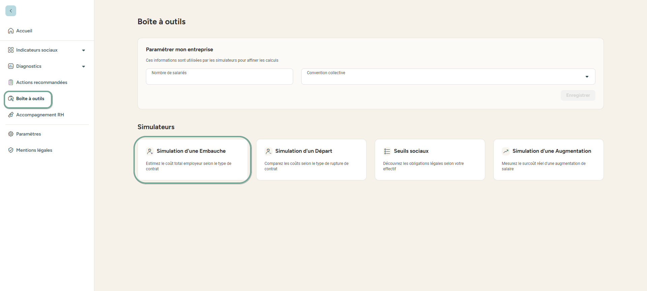Open Simulation d'une Embauche card
The width and height of the screenshot is (647, 291).
(x=192, y=159)
